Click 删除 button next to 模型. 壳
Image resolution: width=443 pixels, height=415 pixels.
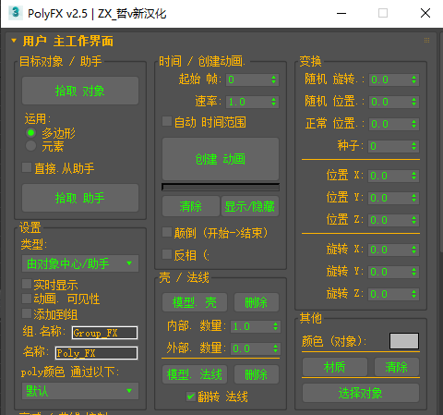257,302
